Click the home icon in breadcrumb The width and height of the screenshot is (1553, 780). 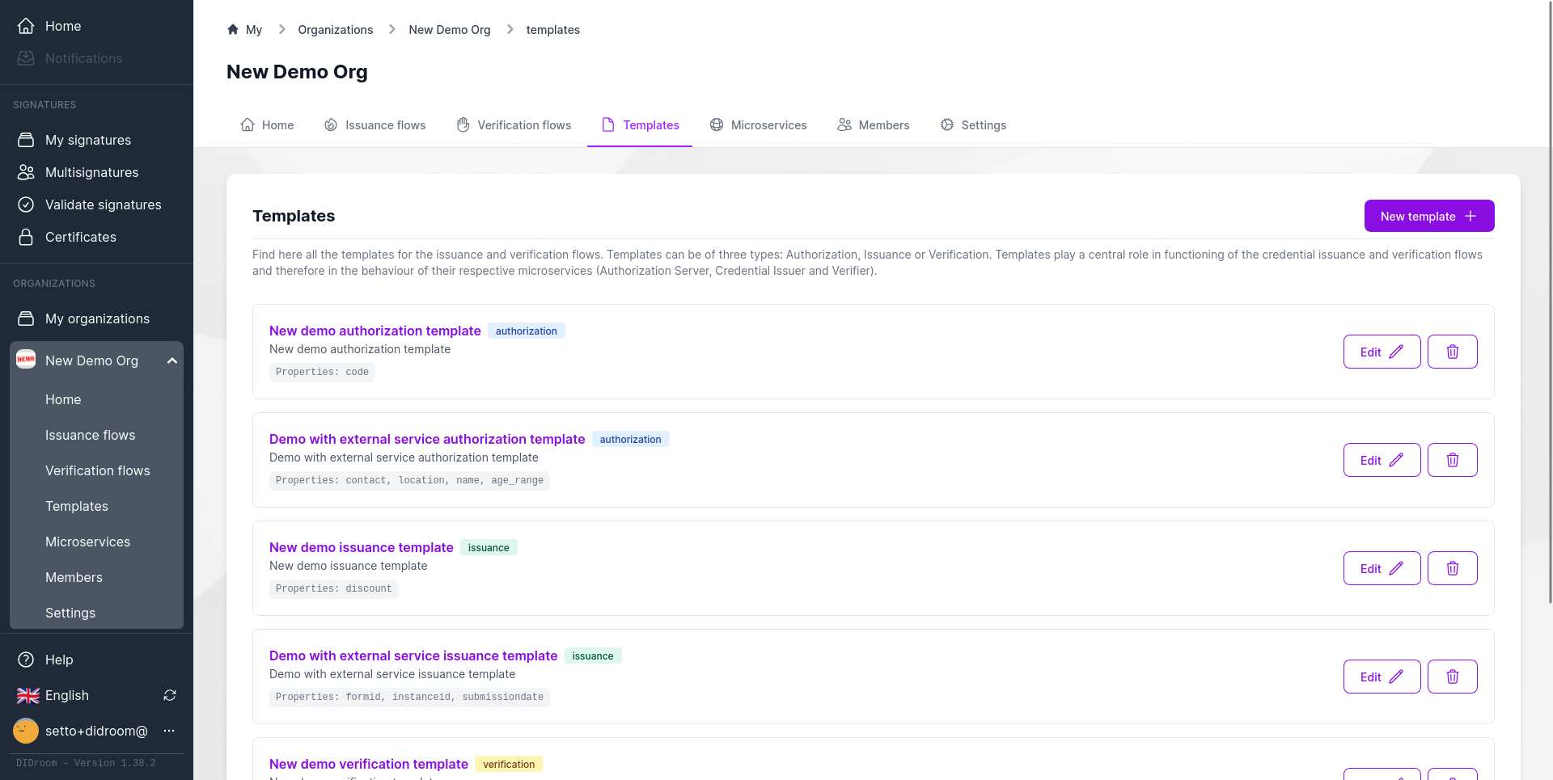tap(233, 30)
